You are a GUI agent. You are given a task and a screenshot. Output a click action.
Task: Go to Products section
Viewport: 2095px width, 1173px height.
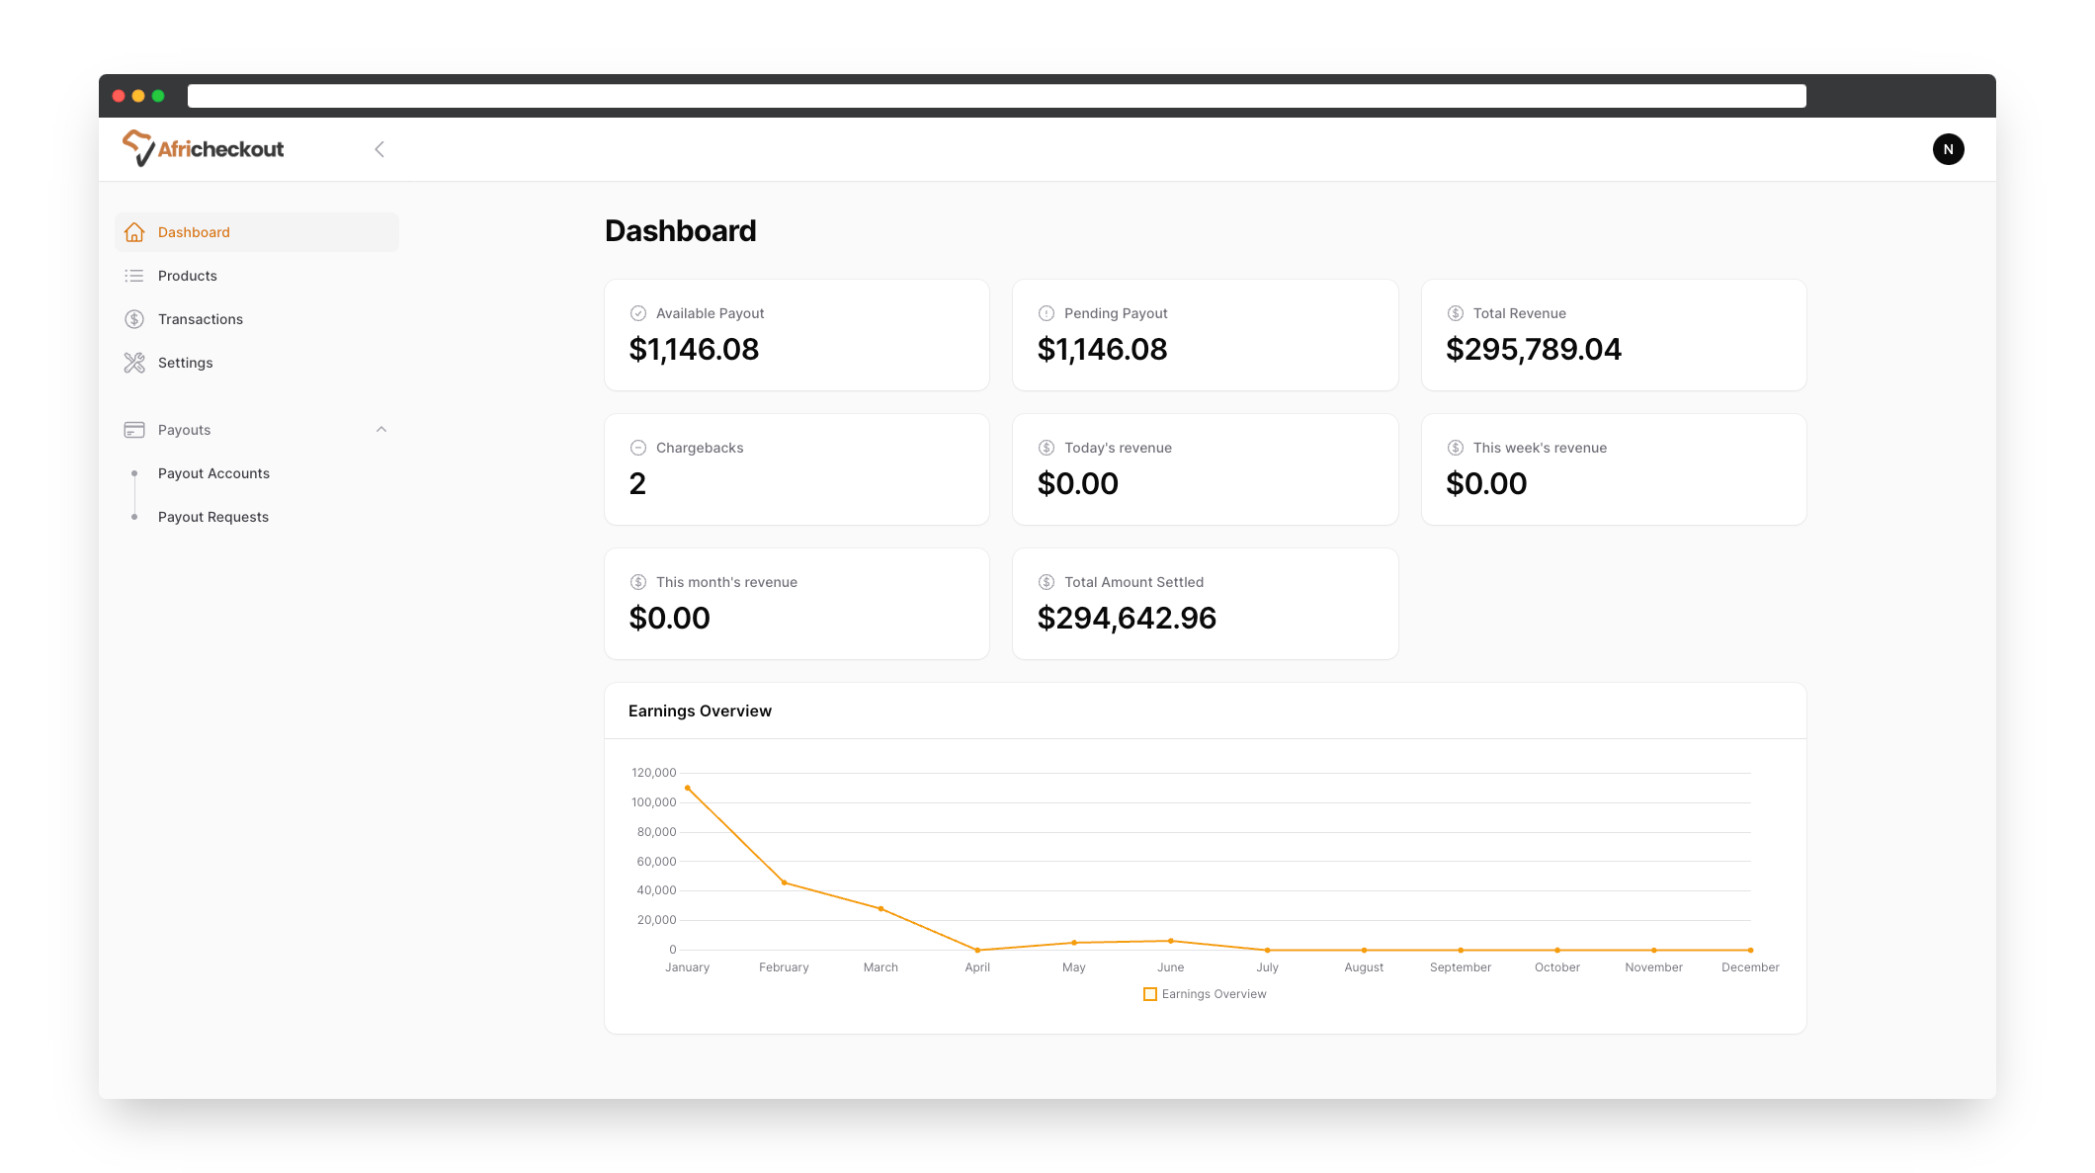(188, 276)
